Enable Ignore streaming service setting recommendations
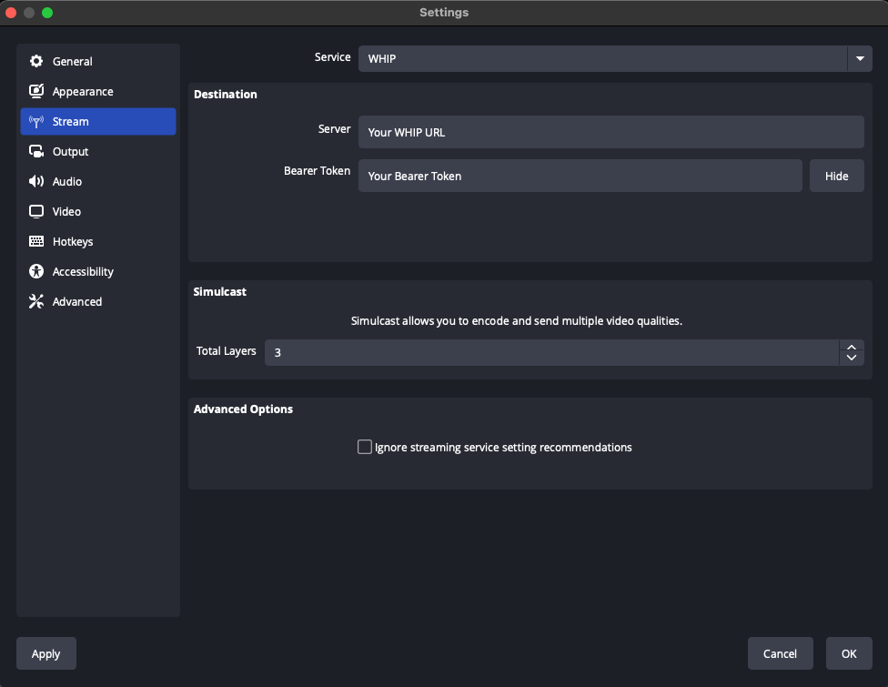 point(365,447)
